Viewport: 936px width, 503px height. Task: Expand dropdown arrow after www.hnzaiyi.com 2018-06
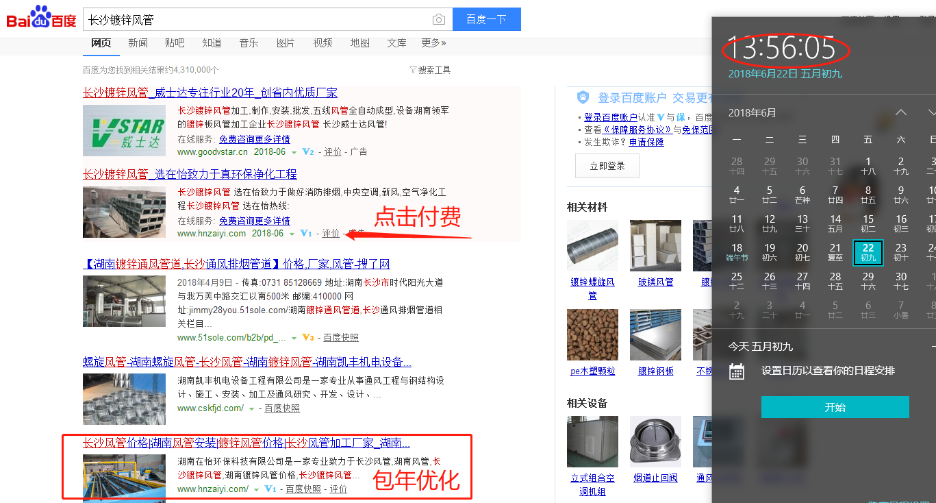292,234
